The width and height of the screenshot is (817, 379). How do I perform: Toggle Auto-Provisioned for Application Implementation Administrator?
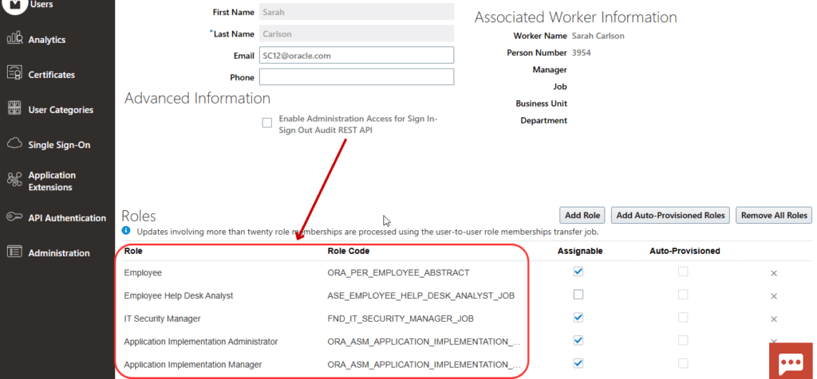pos(683,340)
